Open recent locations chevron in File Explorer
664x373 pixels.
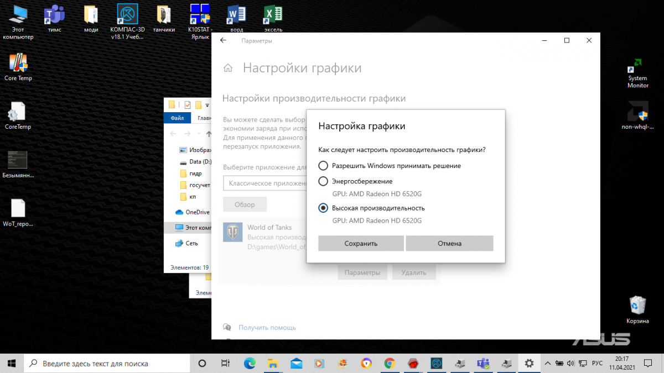(x=199, y=134)
